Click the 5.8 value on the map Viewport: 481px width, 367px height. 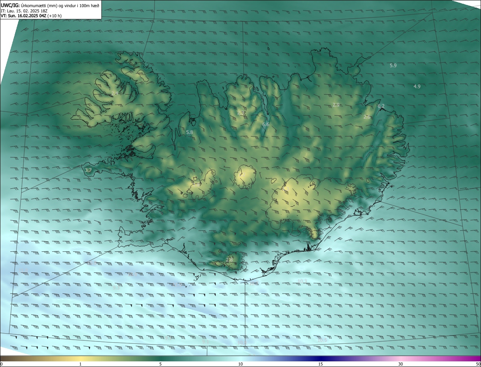click(x=189, y=132)
